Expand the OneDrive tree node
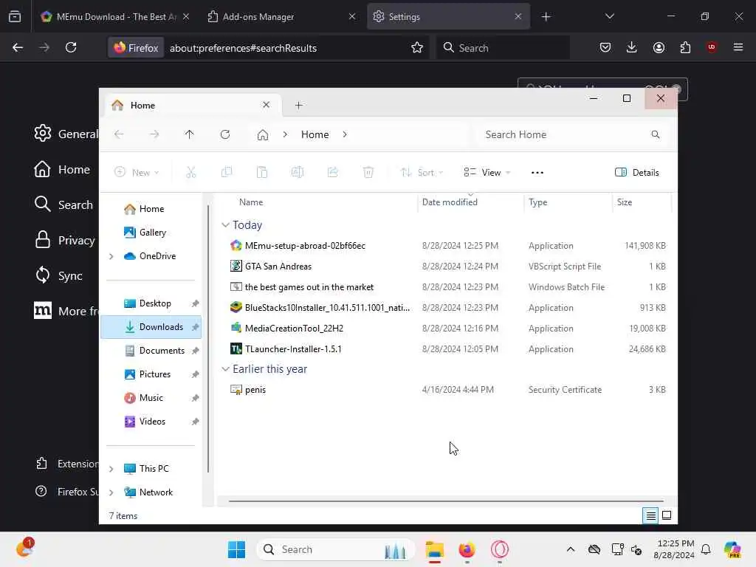The image size is (756, 567). click(x=111, y=256)
